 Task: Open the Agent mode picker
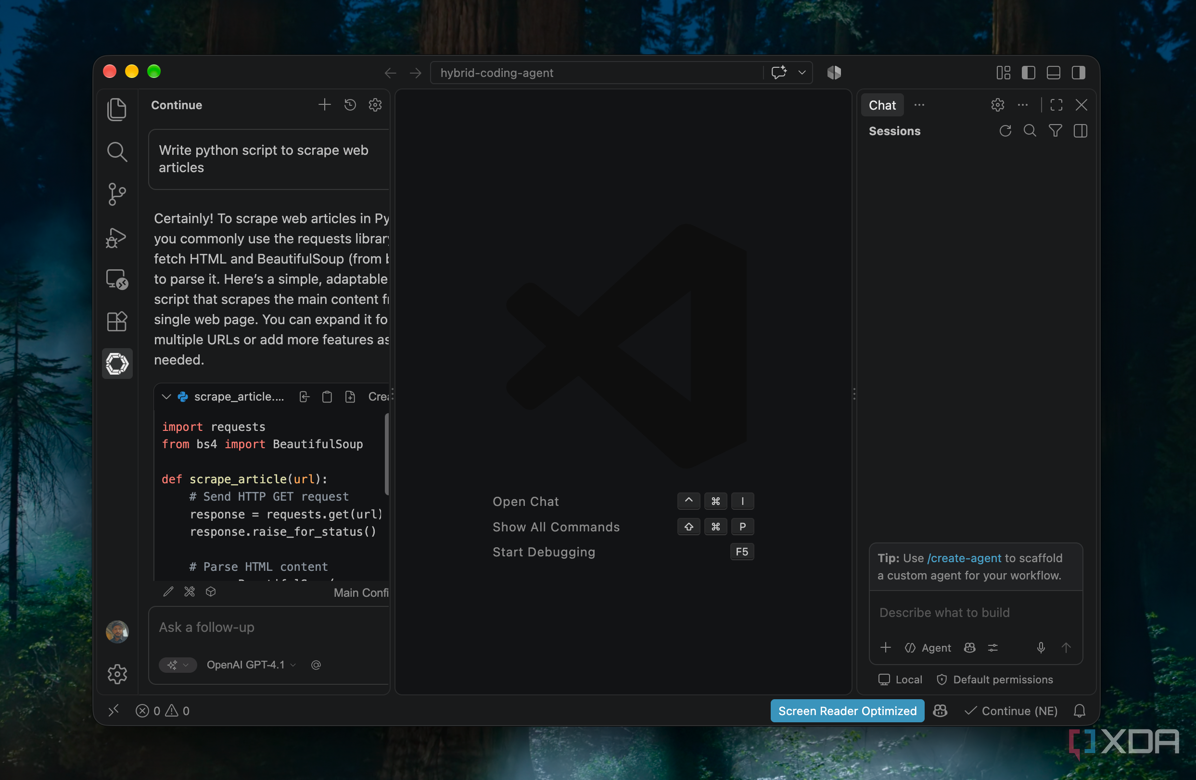pyautogui.click(x=928, y=647)
